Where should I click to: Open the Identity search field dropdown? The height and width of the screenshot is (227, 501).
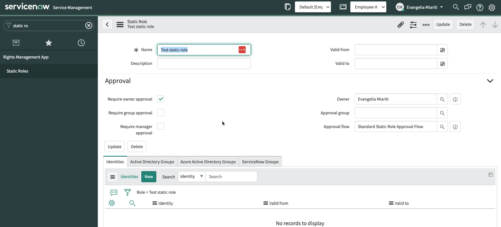coord(192,176)
